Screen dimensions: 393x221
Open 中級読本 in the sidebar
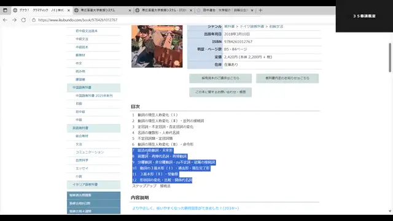pos(82,47)
